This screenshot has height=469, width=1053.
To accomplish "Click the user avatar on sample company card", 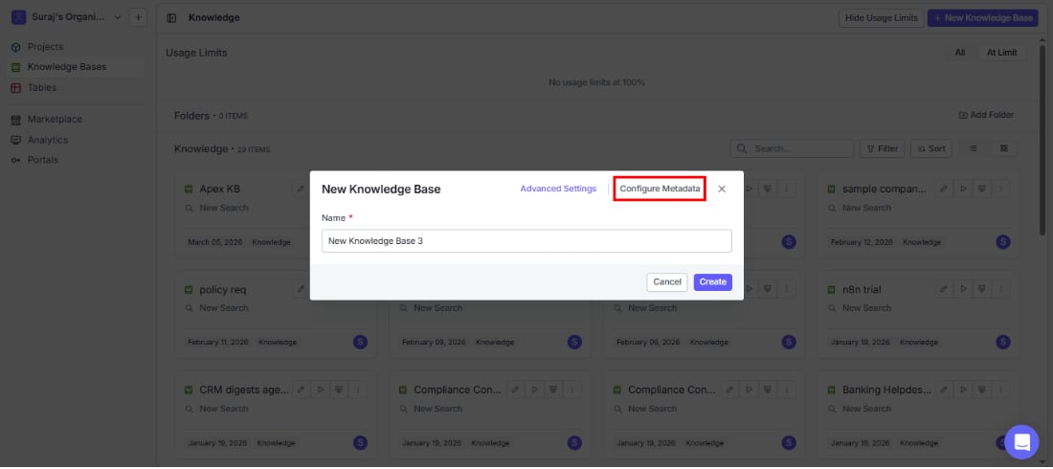I will pos(1002,242).
